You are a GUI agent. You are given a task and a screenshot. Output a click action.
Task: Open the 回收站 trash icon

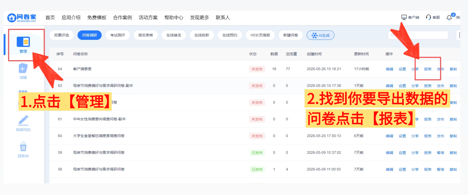pyautogui.click(x=23, y=146)
